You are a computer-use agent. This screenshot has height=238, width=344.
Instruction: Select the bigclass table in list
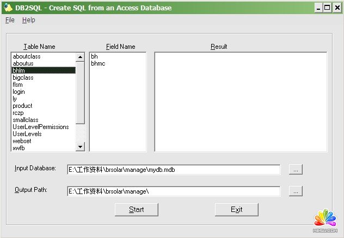pos(23,78)
